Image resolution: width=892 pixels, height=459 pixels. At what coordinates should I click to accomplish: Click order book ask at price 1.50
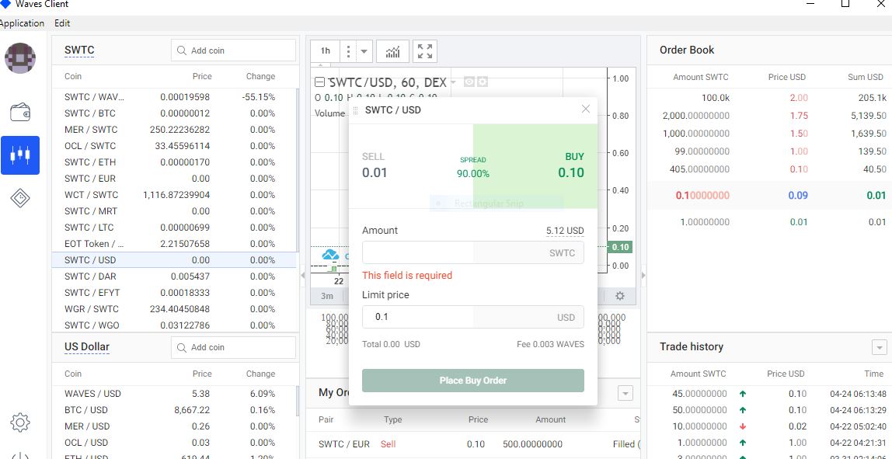[769, 134]
